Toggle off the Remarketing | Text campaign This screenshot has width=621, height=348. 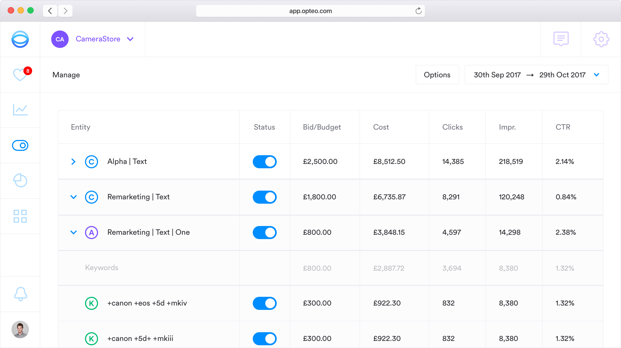(x=264, y=197)
